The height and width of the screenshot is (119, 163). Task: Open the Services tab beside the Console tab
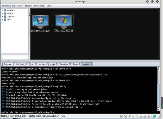20,64
